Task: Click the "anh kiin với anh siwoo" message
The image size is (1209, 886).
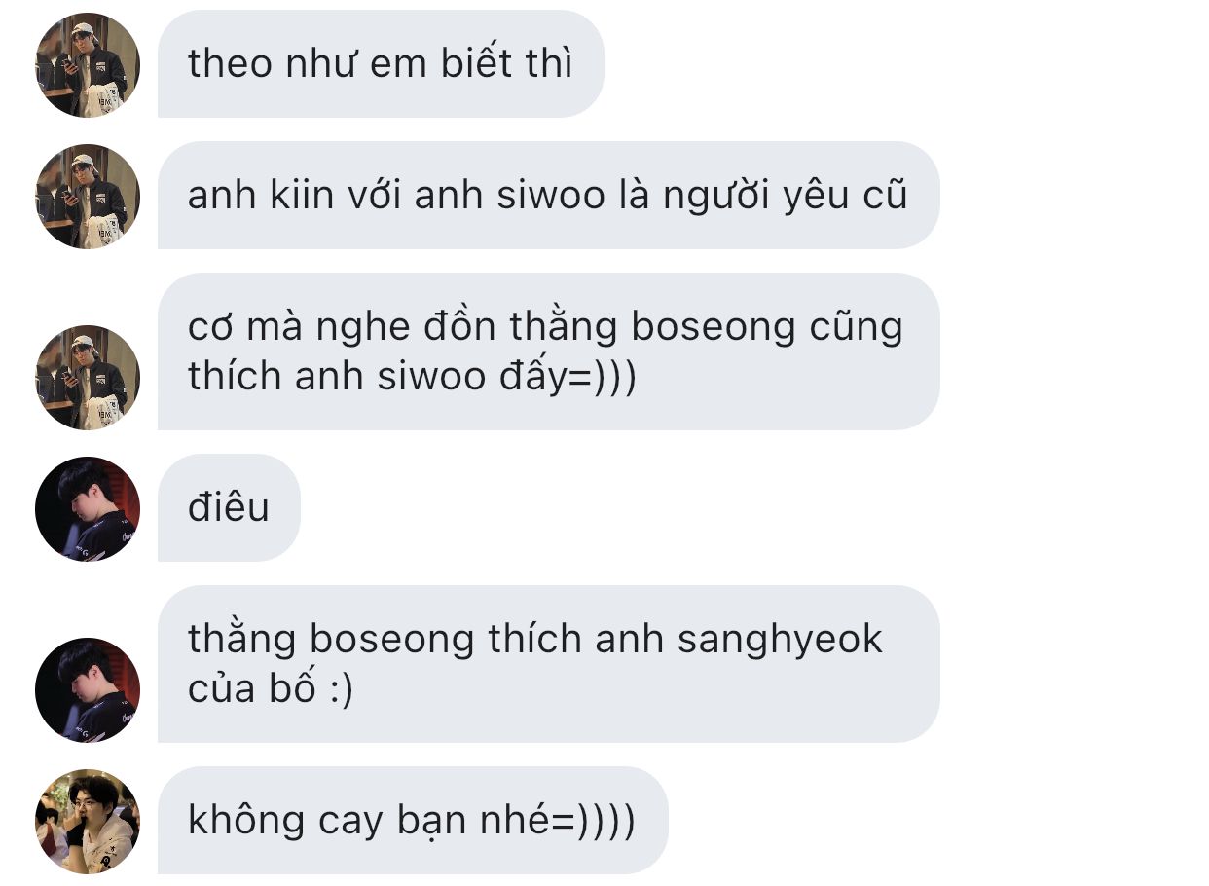Action: pyautogui.click(x=548, y=196)
